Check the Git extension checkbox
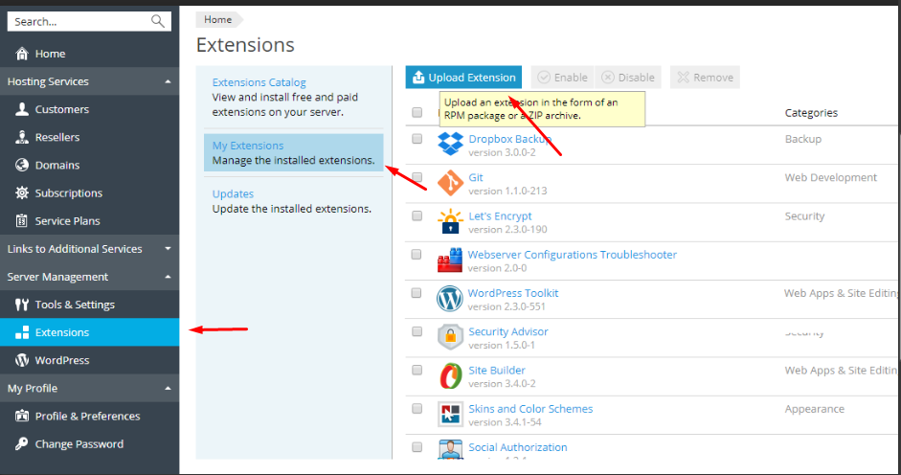The image size is (901, 475). [417, 177]
